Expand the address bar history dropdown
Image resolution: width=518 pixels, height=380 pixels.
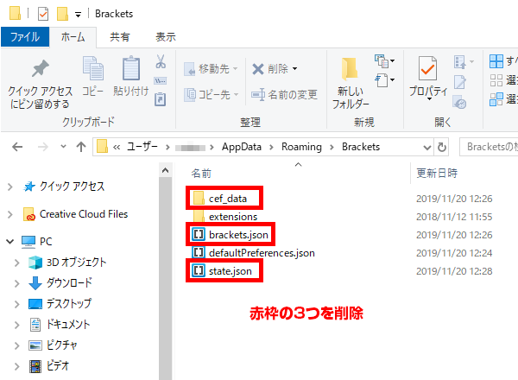point(427,147)
